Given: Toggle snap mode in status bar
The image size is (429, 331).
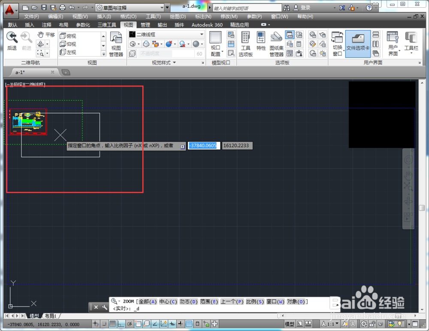Looking at the screenshot, I should pyautogui.click(x=104, y=324).
